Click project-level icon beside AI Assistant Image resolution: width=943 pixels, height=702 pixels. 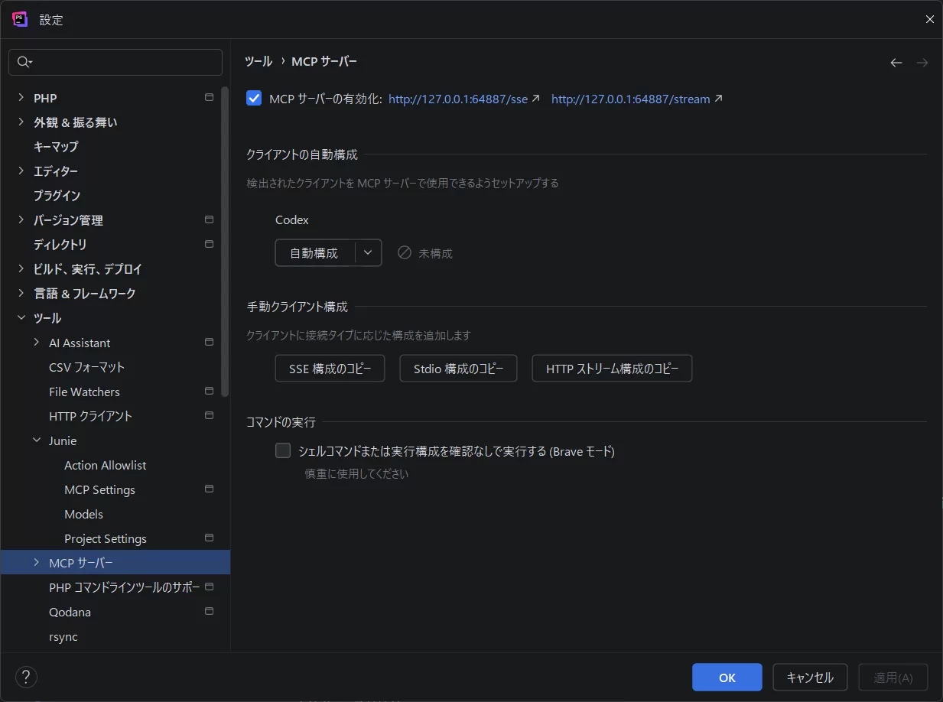coord(209,343)
